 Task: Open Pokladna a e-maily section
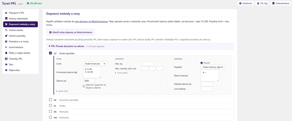21,41
